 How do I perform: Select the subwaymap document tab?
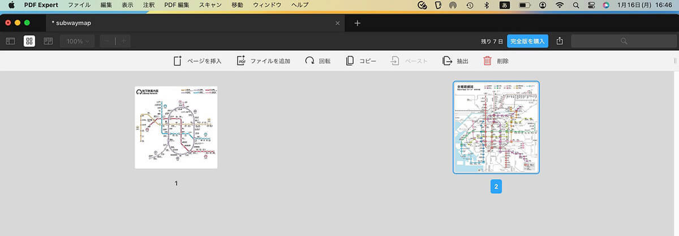click(195, 23)
